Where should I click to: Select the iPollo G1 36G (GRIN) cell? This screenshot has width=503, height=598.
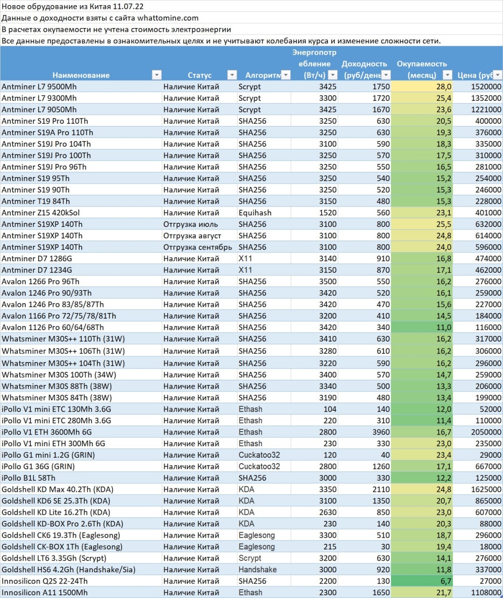click(x=81, y=466)
